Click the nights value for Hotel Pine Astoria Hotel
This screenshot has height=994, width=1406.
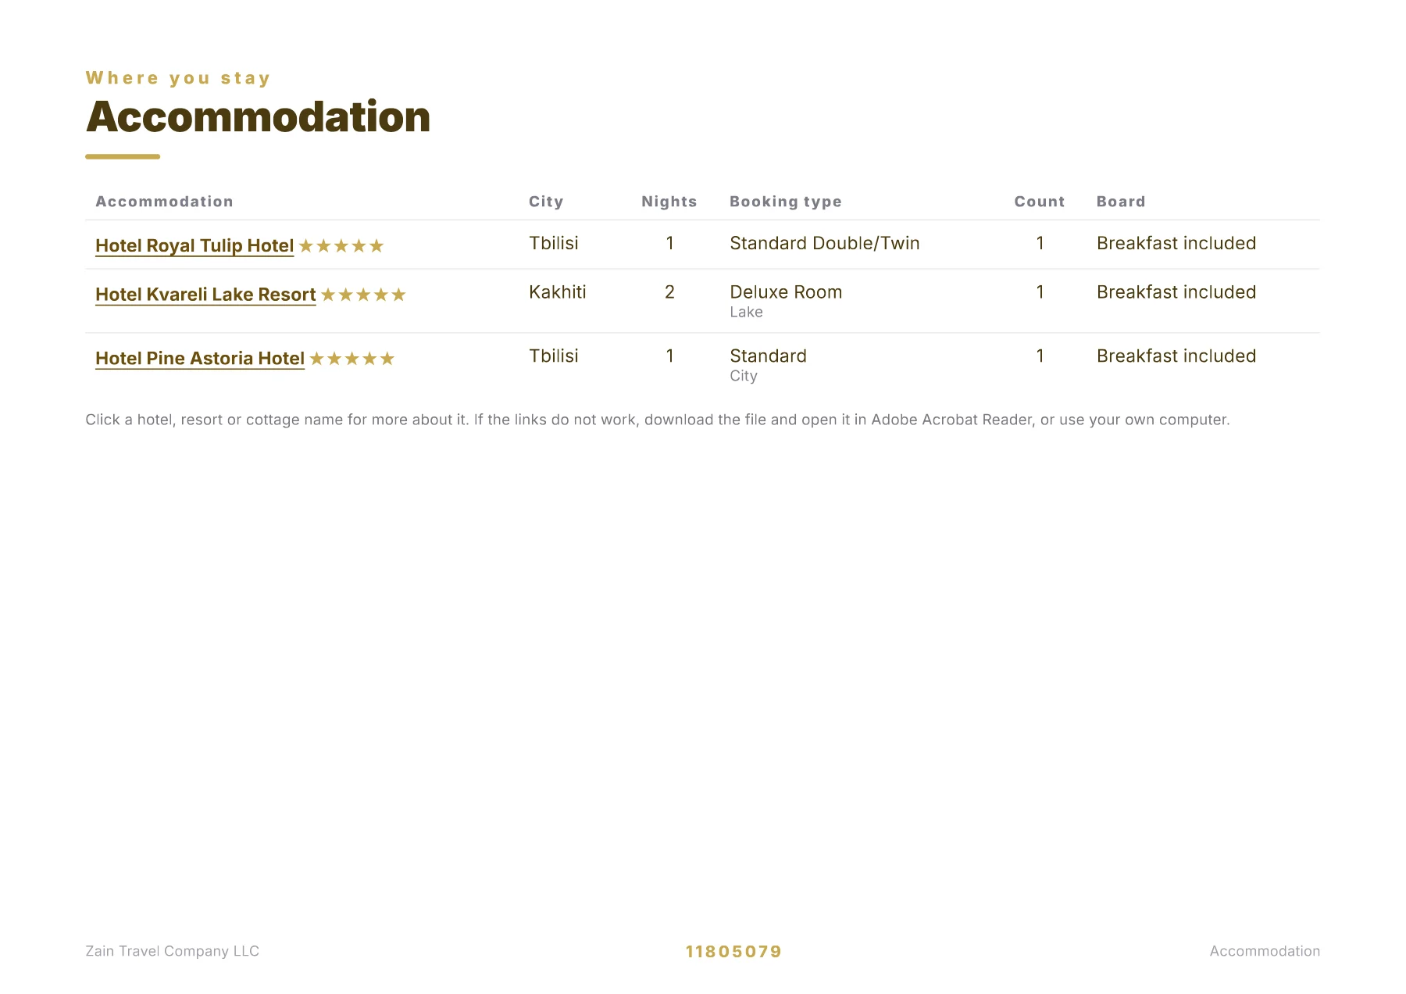(669, 356)
